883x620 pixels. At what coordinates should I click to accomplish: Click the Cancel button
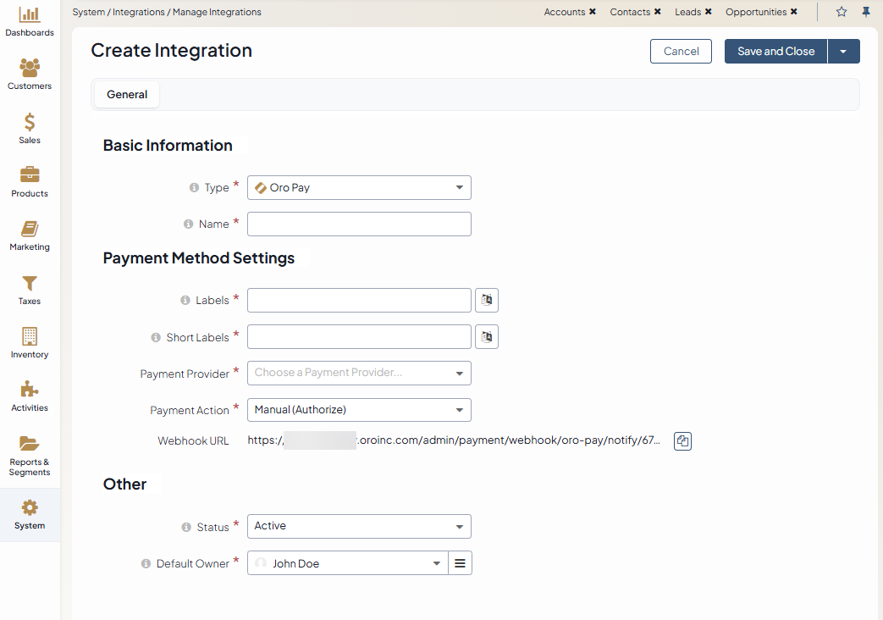pyautogui.click(x=681, y=52)
